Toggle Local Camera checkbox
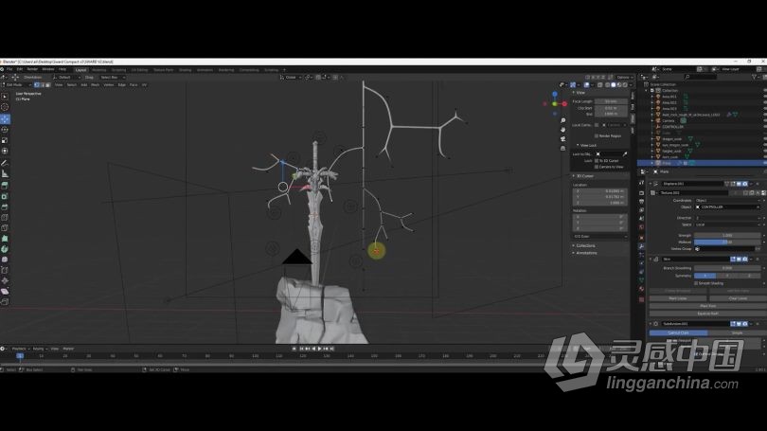The width and height of the screenshot is (767, 431). [x=597, y=125]
